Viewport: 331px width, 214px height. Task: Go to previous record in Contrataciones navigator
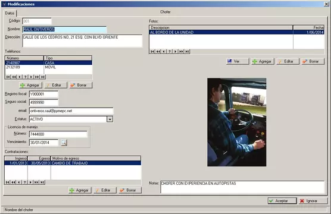[x=19, y=182]
